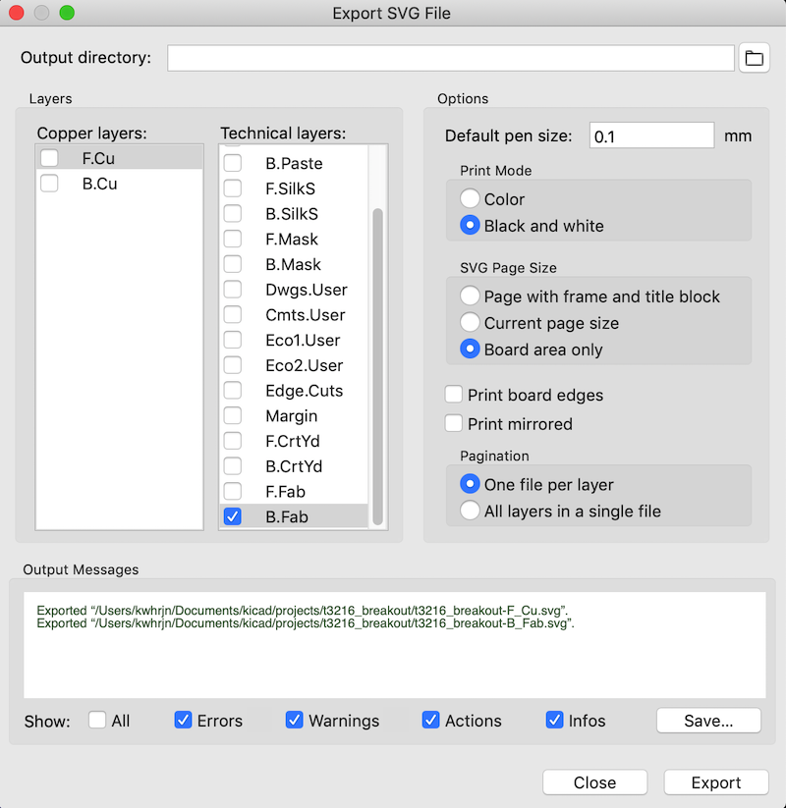Enable the F.Cu copper layer checkbox
The image size is (786, 808).
pyautogui.click(x=49, y=158)
